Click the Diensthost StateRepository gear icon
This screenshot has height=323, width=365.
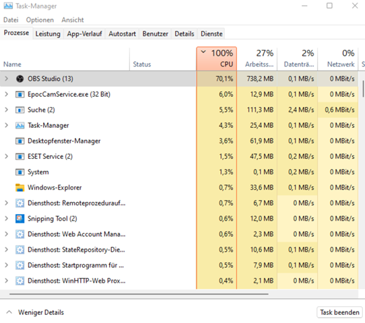tap(20, 250)
